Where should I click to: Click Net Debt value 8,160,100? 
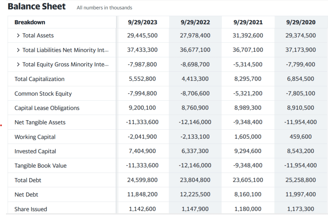pos(248,194)
